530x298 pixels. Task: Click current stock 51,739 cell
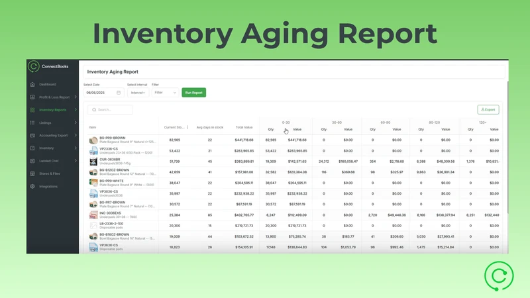175,162
